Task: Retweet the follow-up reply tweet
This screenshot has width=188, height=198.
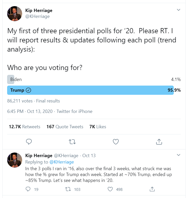Action: pyautogui.click(x=68, y=189)
